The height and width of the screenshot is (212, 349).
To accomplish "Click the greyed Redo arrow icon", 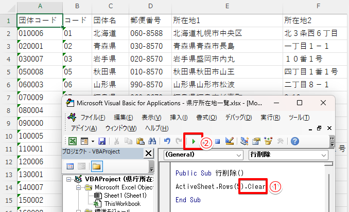I will (x=179, y=141).
